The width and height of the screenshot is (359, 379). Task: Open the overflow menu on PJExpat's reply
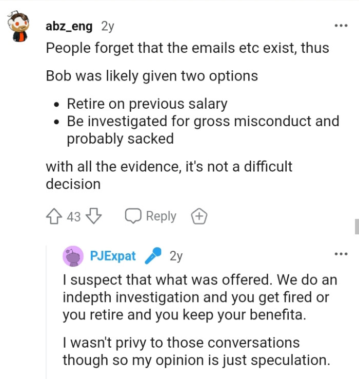[x=340, y=254]
